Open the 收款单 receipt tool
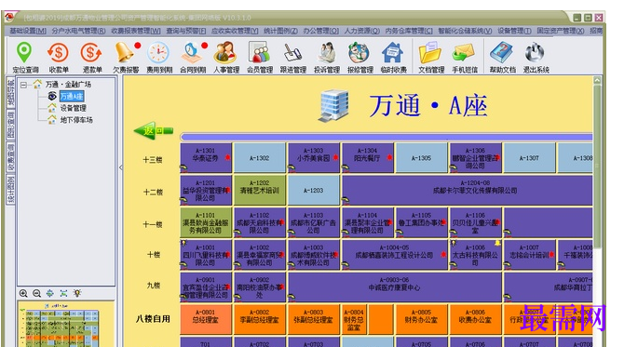The height and width of the screenshot is (347, 624). (x=59, y=58)
